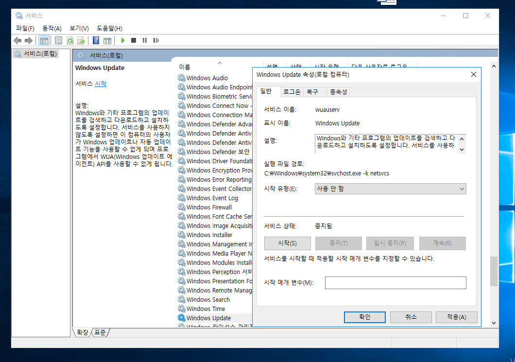Click gear icon beside Windows Installer
515x362 pixels.
182,235
